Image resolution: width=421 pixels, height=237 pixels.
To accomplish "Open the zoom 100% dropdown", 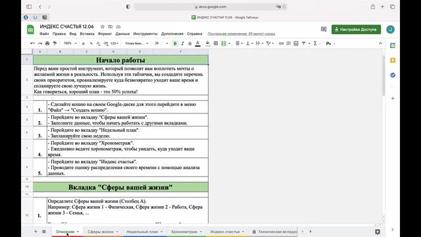I will [x=70, y=43].
